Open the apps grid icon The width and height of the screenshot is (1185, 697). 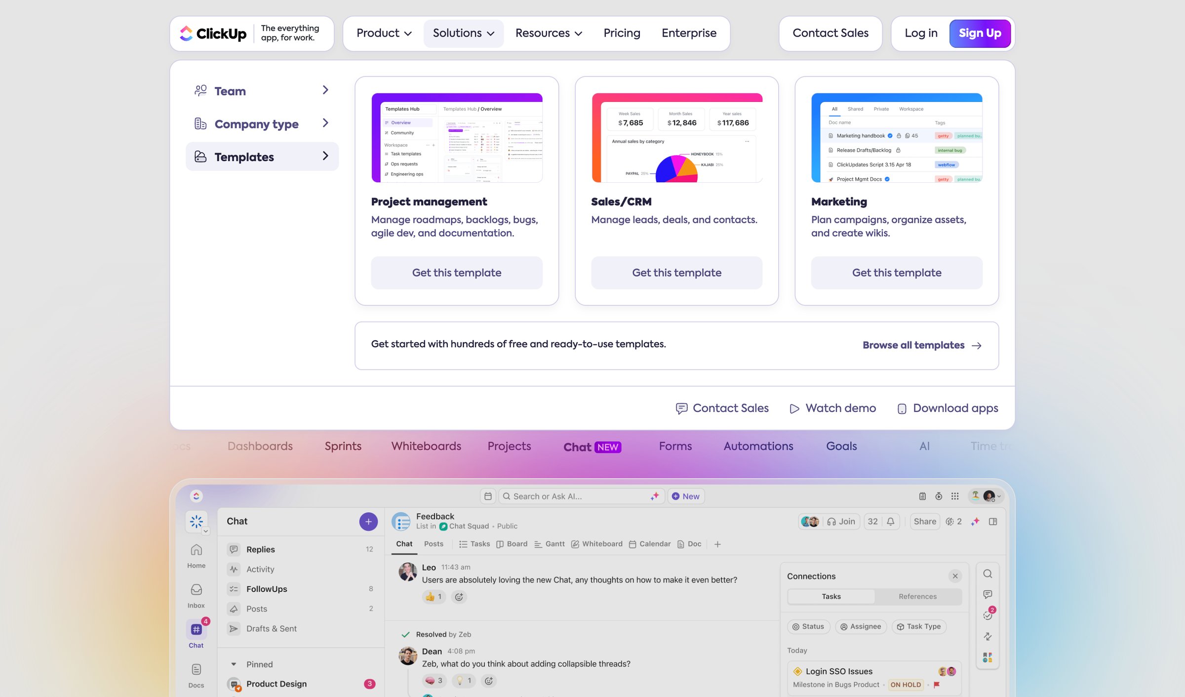(955, 496)
